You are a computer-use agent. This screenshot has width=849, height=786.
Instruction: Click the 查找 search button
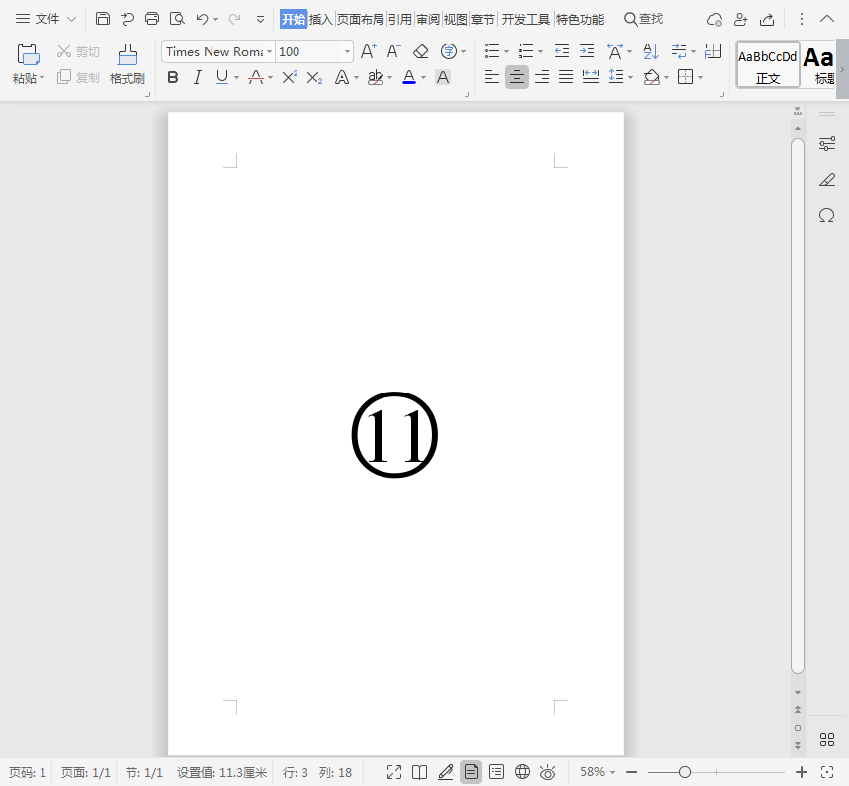tap(643, 20)
